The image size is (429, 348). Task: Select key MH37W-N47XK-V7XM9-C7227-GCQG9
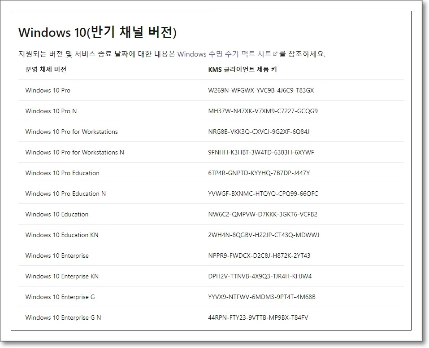(263, 111)
